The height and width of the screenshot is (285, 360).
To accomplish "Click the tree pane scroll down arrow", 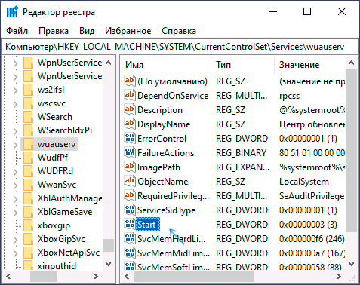I will (109, 264).
